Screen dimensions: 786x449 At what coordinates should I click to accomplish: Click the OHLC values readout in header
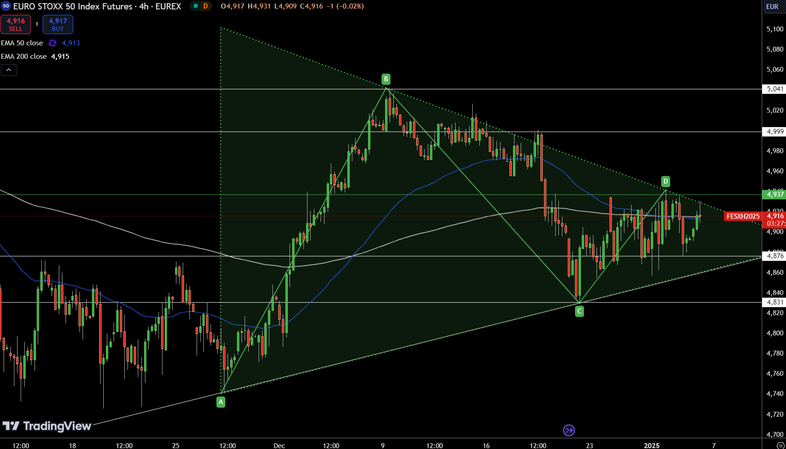pos(292,6)
